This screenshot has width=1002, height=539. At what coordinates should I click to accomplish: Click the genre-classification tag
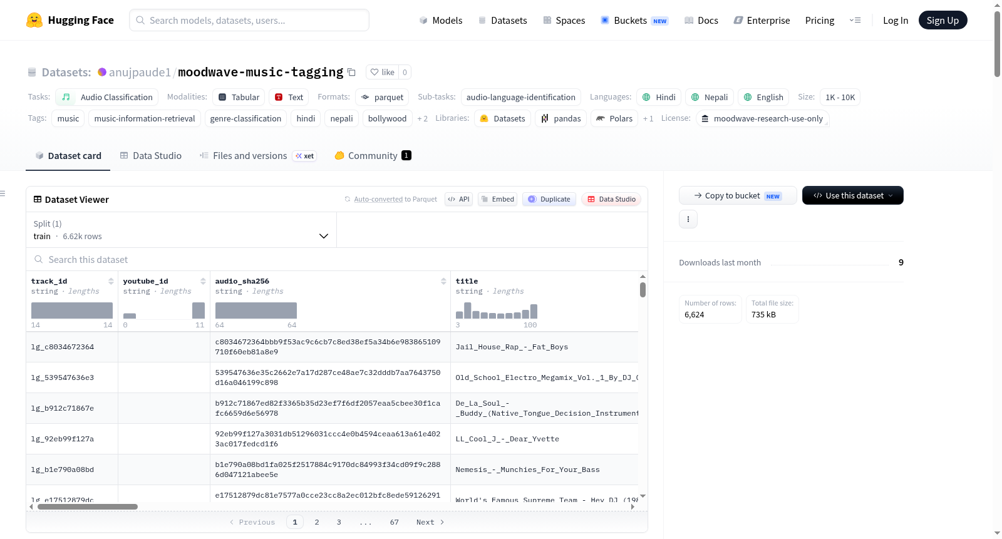tap(245, 118)
